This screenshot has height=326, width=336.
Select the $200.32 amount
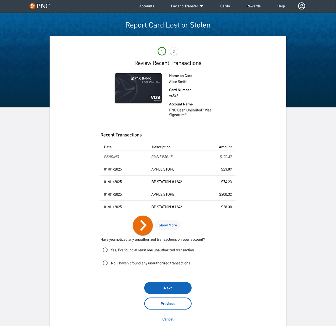pyautogui.click(x=225, y=195)
